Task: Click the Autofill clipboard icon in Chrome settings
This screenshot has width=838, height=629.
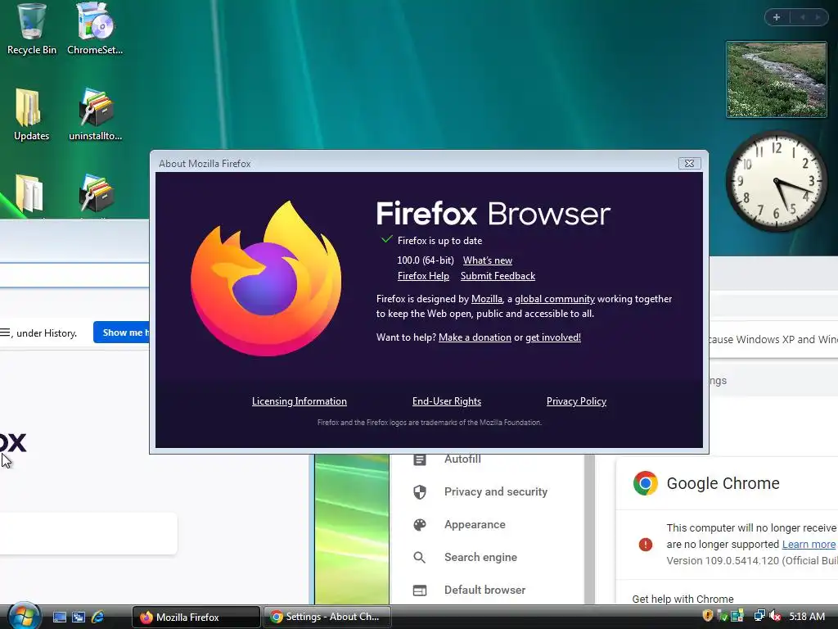Action: (420, 459)
